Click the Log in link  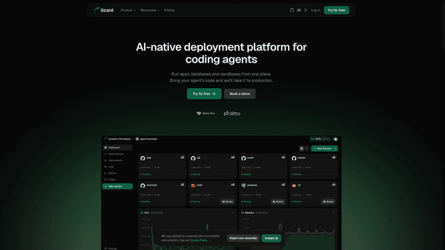point(316,10)
